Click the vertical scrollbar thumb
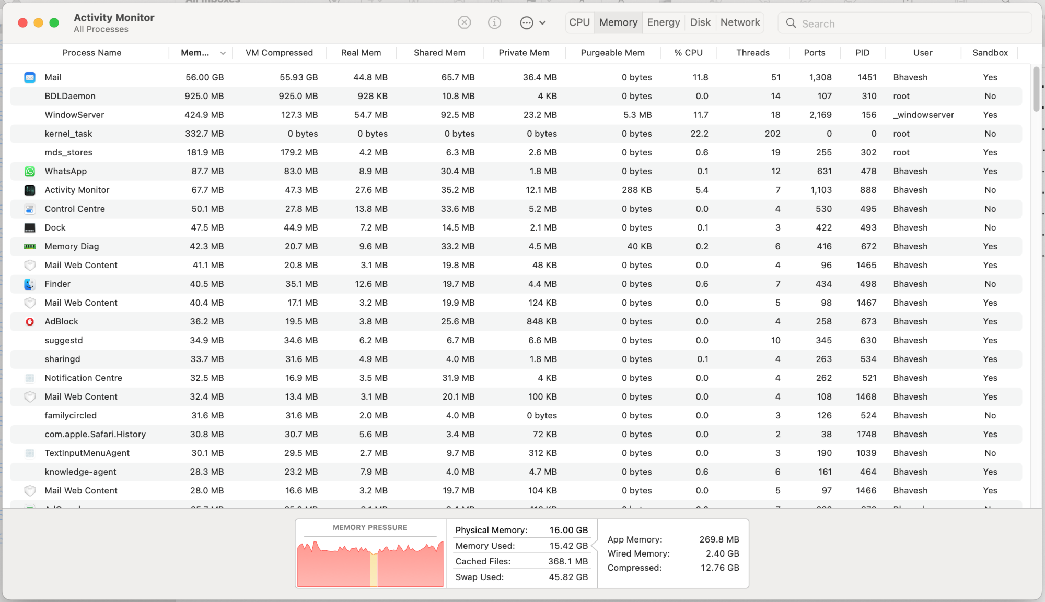Viewport: 1045px width, 602px height. (x=1036, y=89)
